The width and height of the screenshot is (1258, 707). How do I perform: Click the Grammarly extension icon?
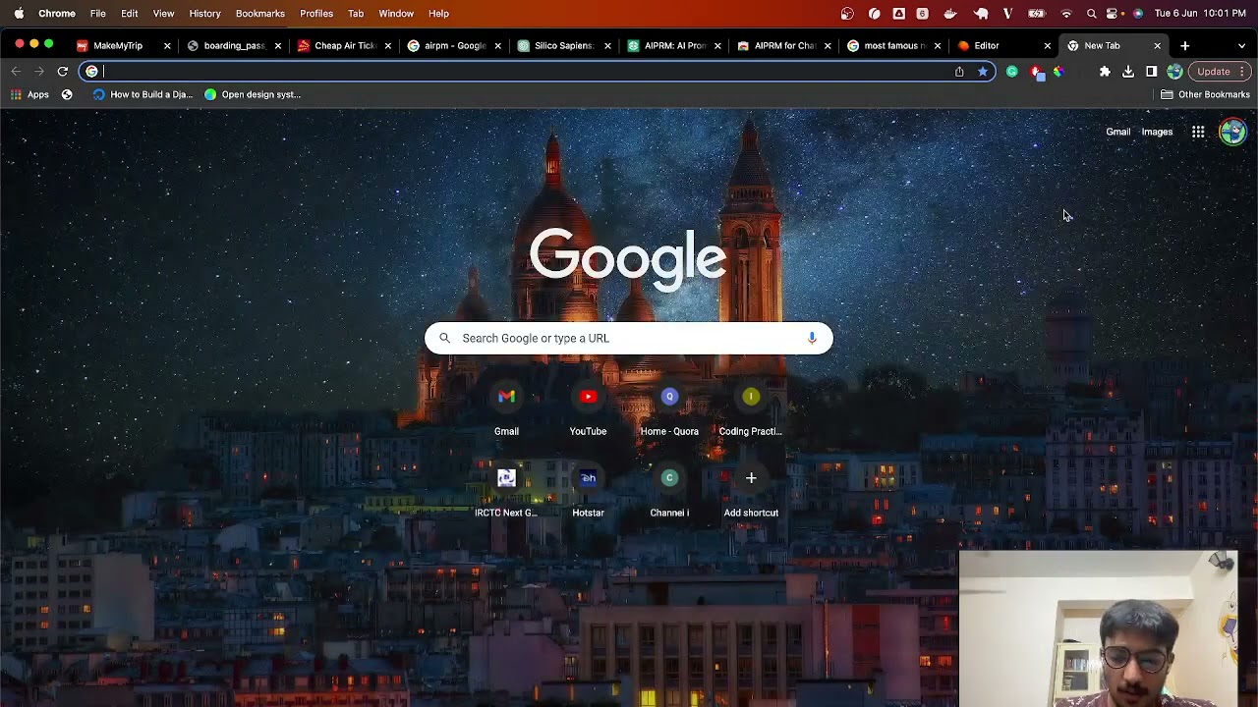1011,72
